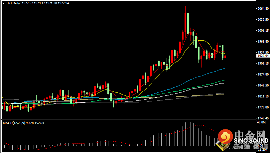Select the 2001.15 price axis label
Image resolution: width=270 pixels, height=153 pixels.
(x=263, y=31)
